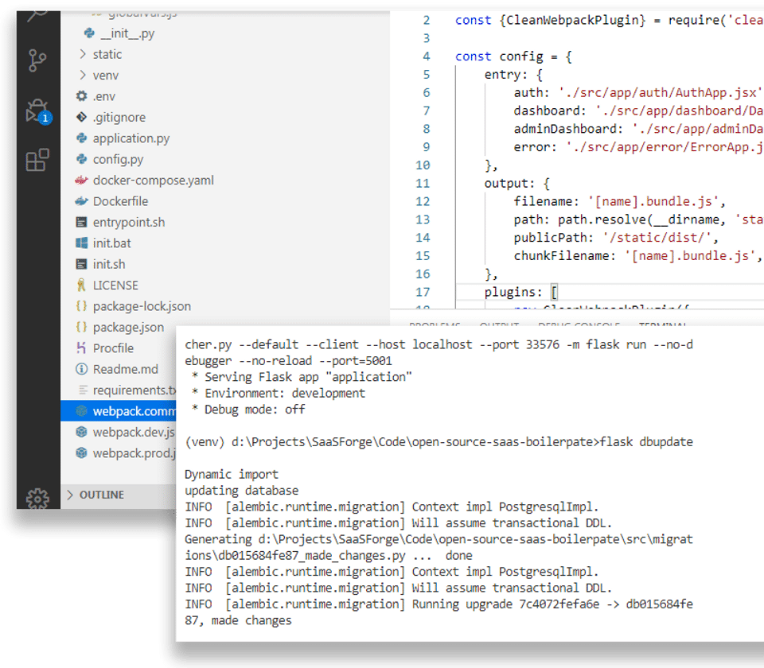The width and height of the screenshot is (764, 668).
Task: Expand the static folder
Action: (x=82, y=54)
